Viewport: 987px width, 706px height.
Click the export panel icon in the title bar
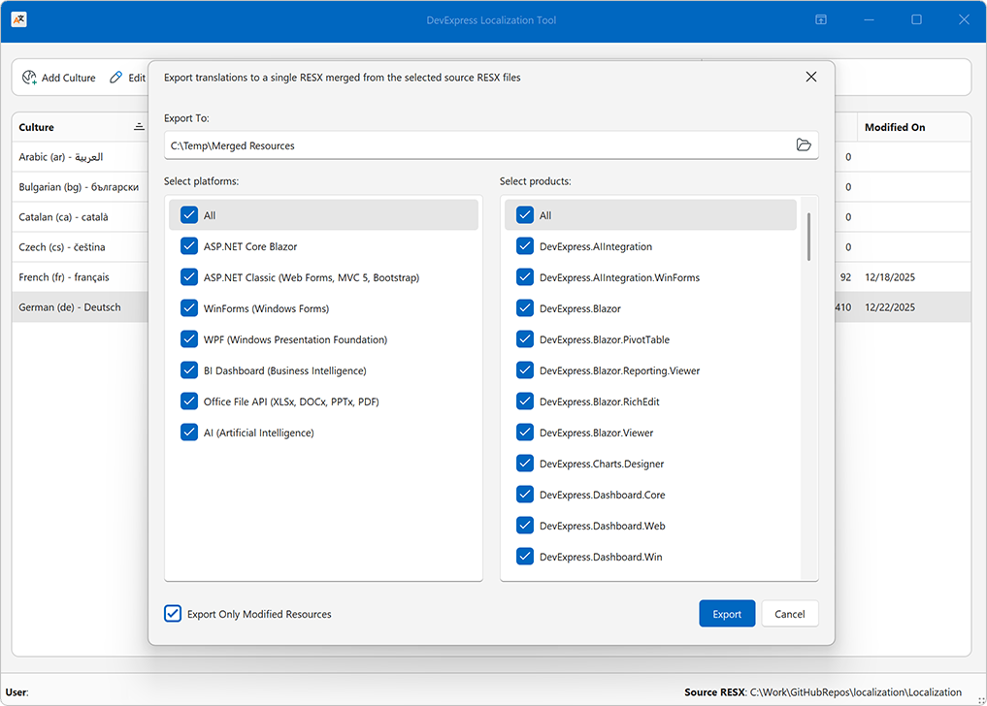tap(820, 19)
